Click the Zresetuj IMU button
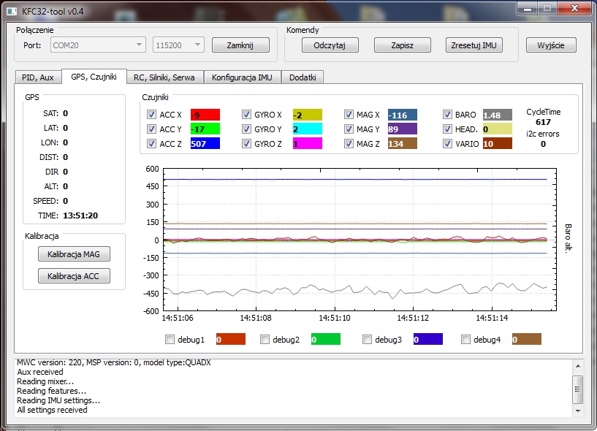 (x=474, y=45)
